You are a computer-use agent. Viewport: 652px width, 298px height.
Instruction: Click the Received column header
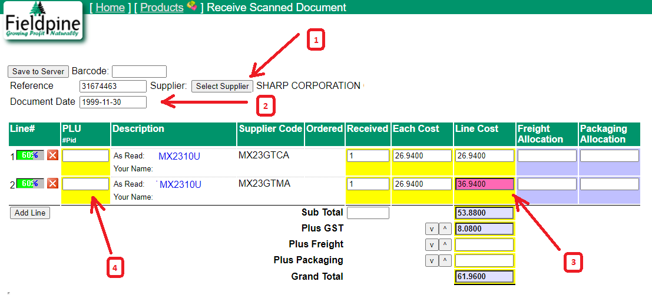[368, 134]
